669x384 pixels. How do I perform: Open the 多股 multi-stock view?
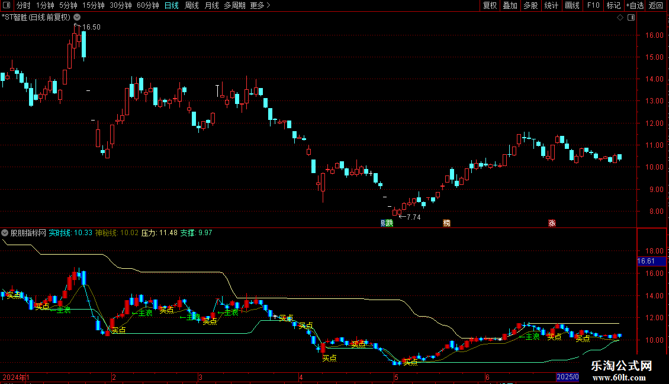530,5
